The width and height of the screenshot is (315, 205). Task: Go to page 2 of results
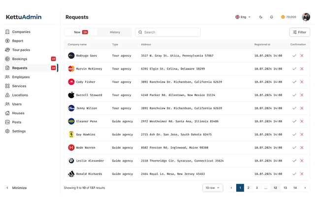point(249,188)
